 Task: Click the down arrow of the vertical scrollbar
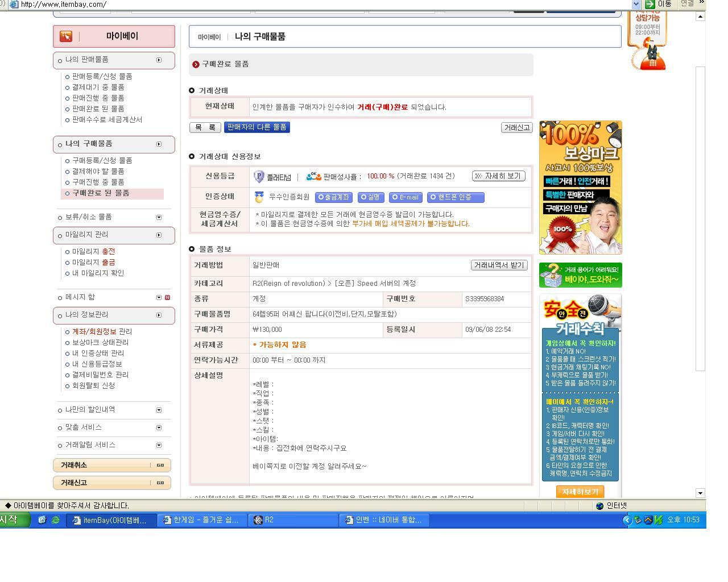[x=701, y=494]
